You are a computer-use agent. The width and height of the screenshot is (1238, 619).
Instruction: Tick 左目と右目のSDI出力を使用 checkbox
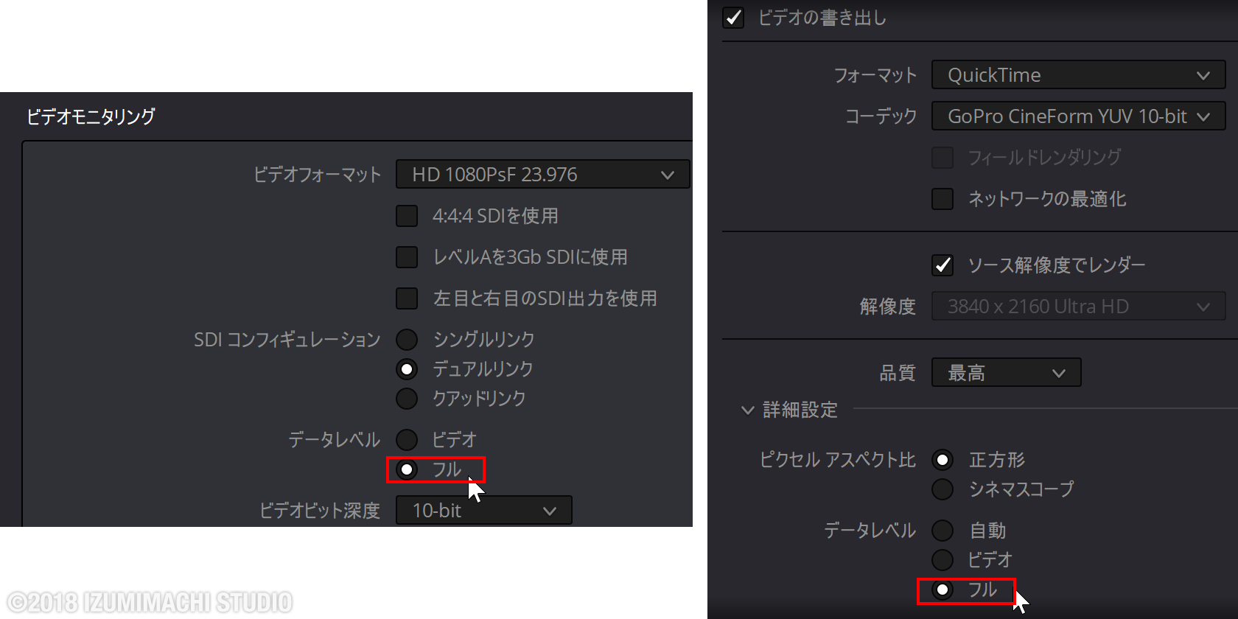click(407, 298)
